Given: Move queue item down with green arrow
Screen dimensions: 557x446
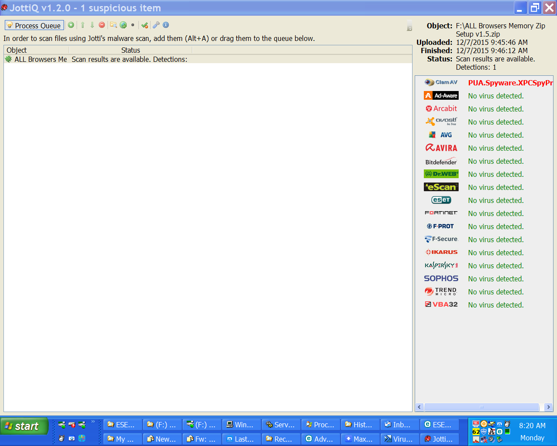Looking at the screenshot, I should click(92, 25).
